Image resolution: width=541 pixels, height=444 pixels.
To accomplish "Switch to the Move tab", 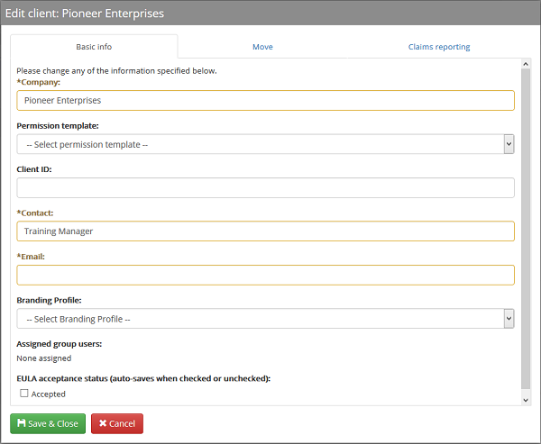I will coord(262,47).
